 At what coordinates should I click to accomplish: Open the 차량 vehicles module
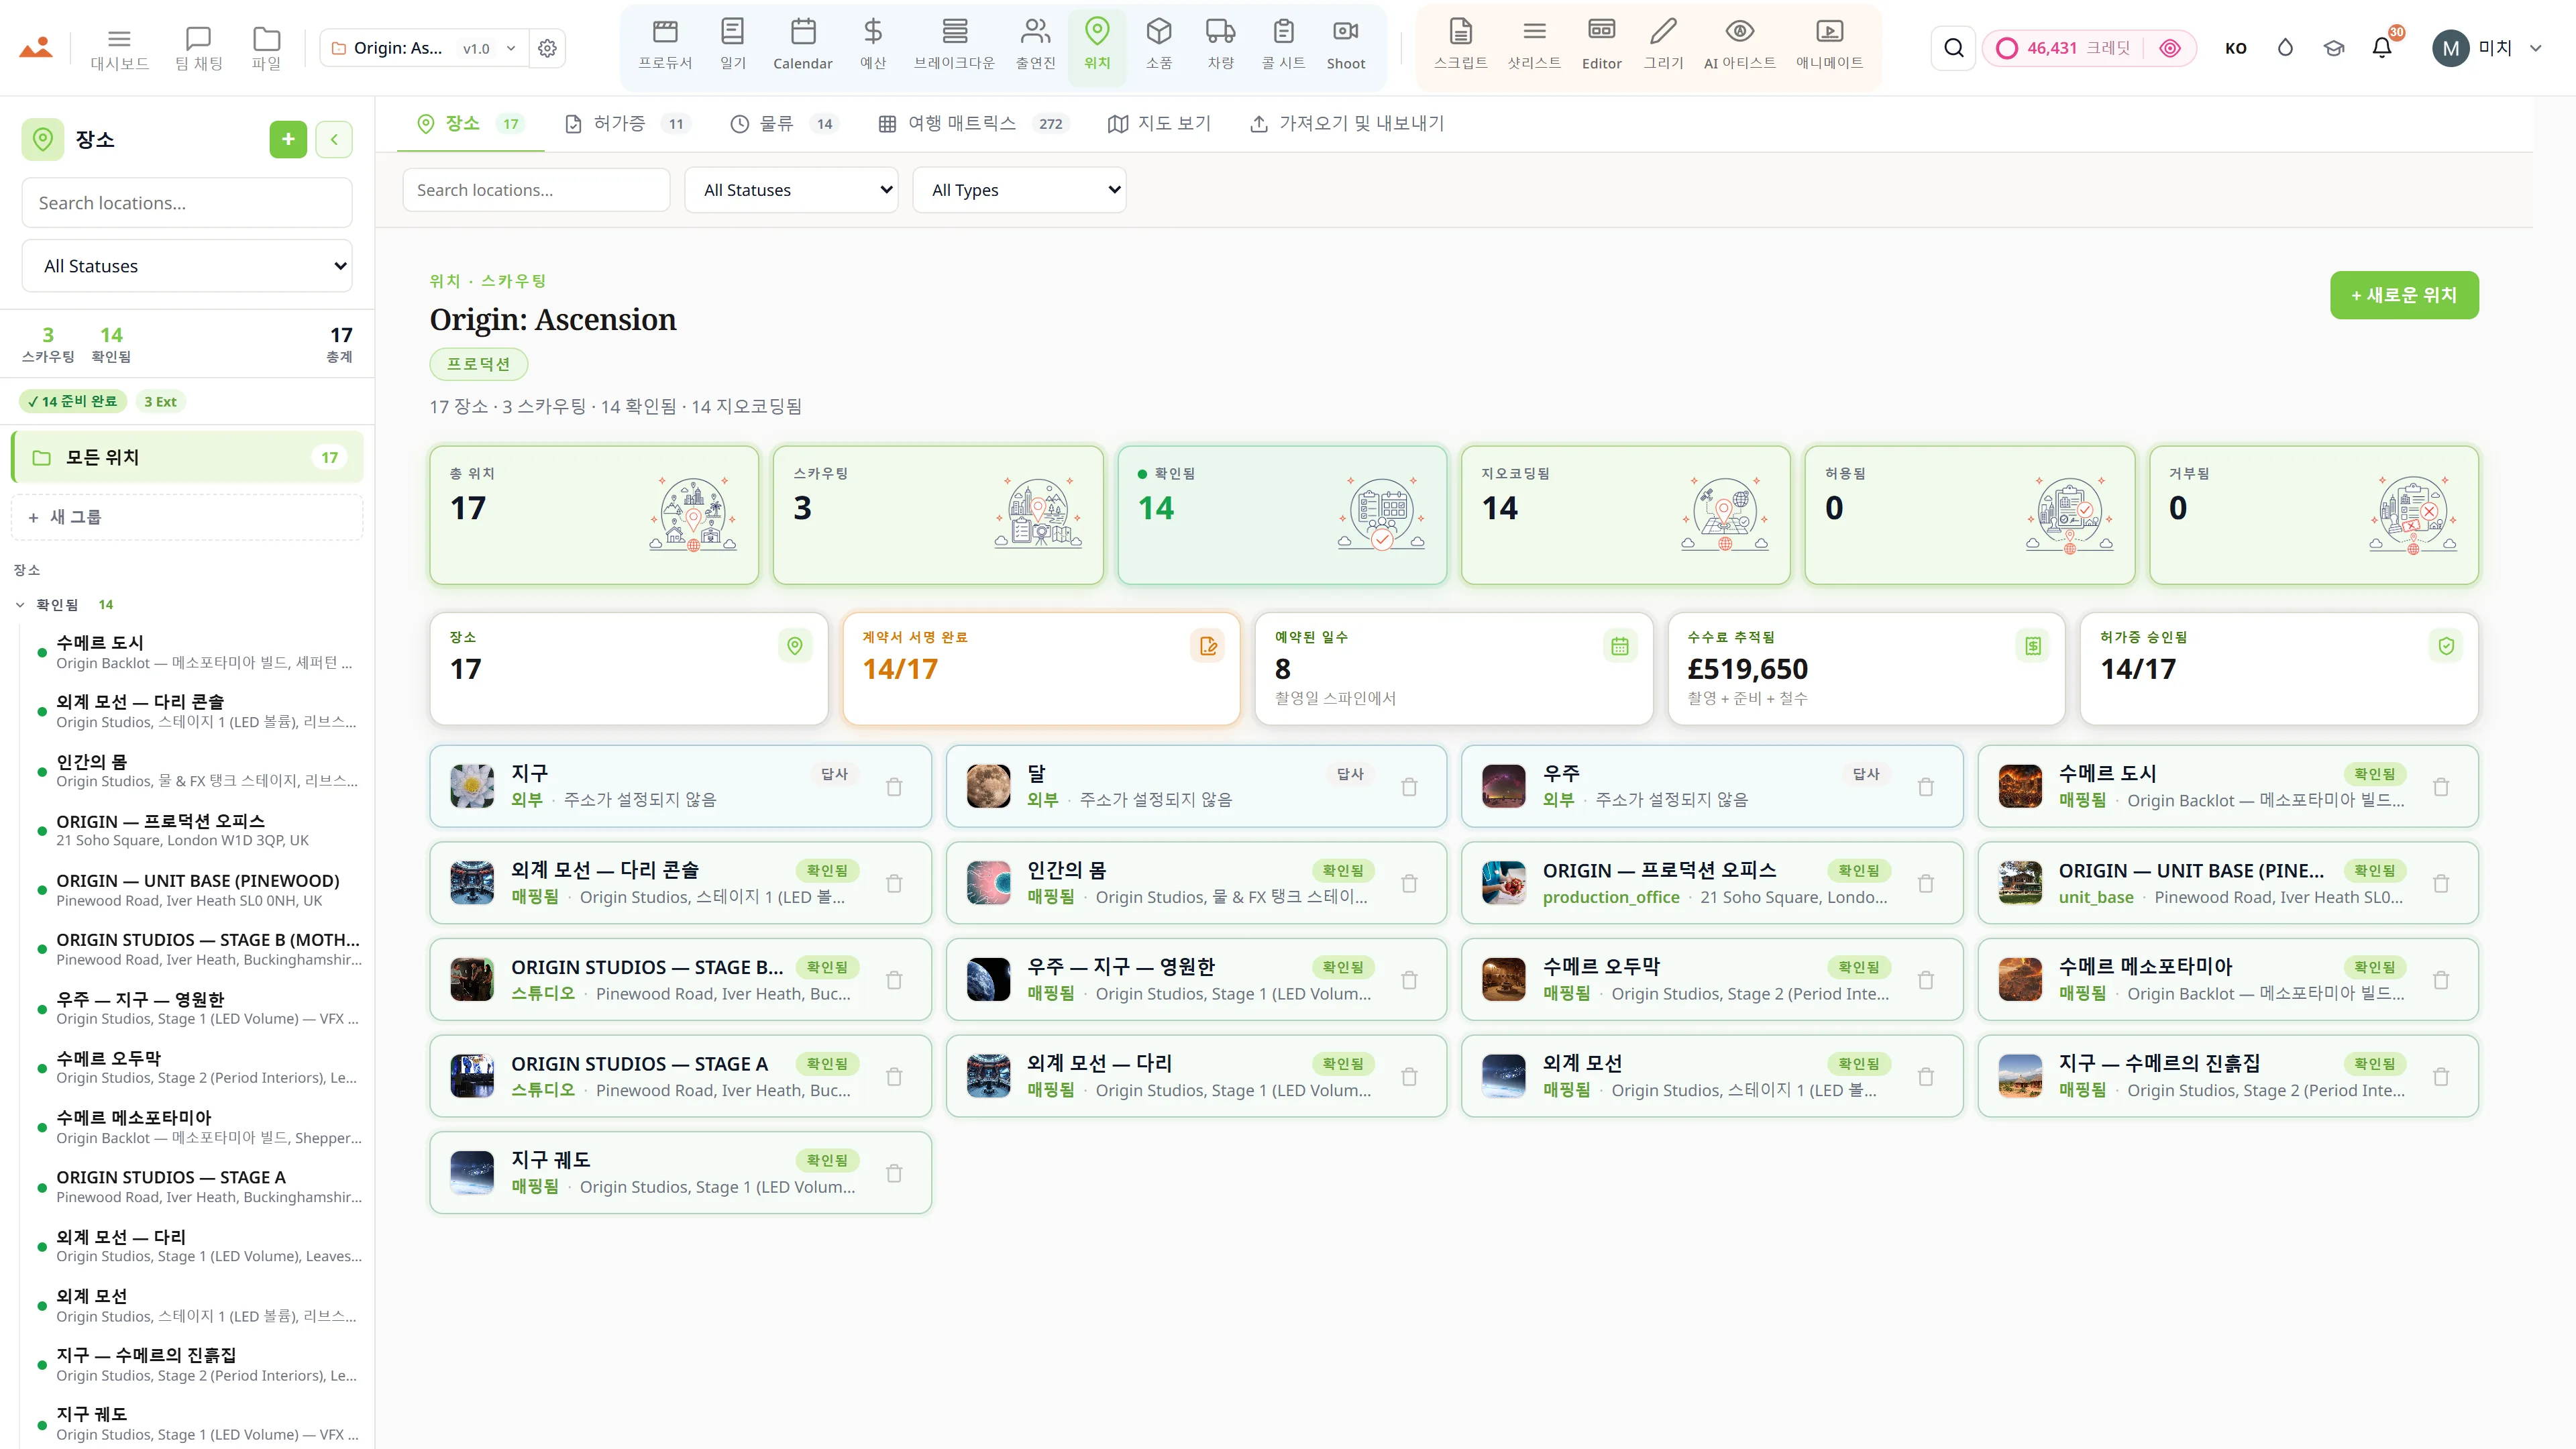[1220, 46]
